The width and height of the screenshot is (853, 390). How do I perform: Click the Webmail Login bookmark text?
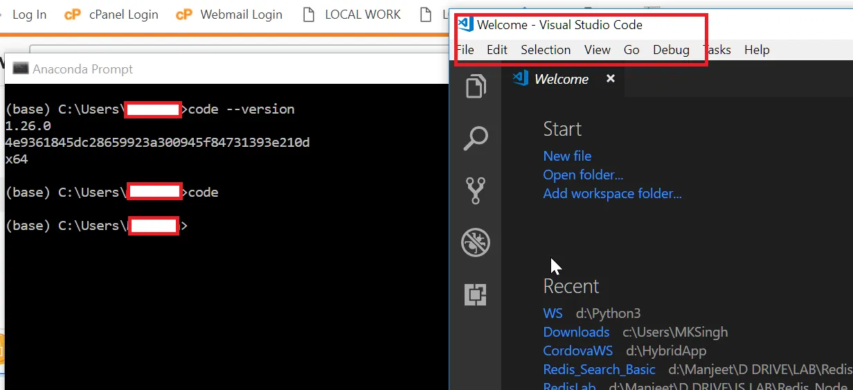(241, 14)
